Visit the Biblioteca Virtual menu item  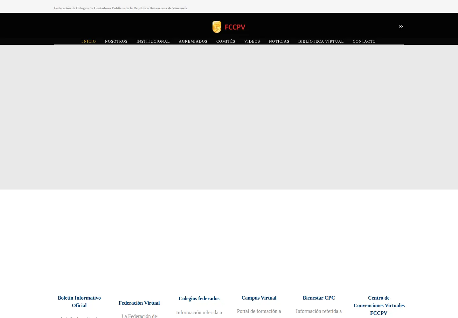point(321,41)
